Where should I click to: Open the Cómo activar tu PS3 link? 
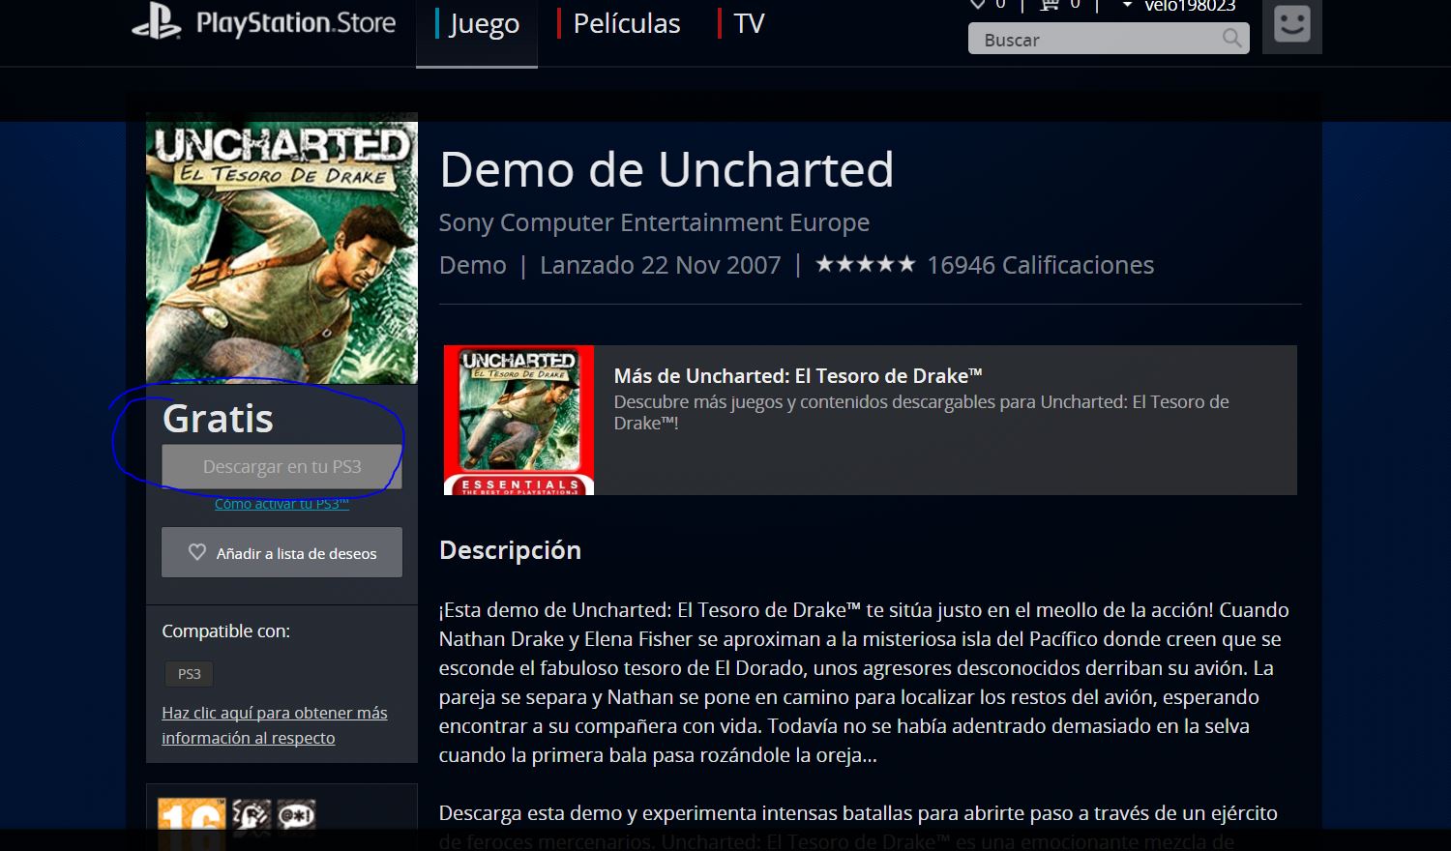click(281, 504)
